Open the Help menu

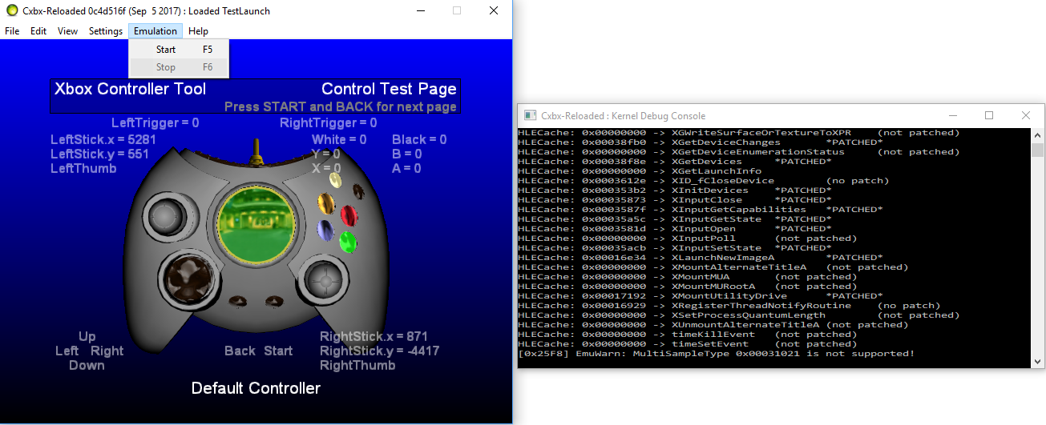pos(198,31)
